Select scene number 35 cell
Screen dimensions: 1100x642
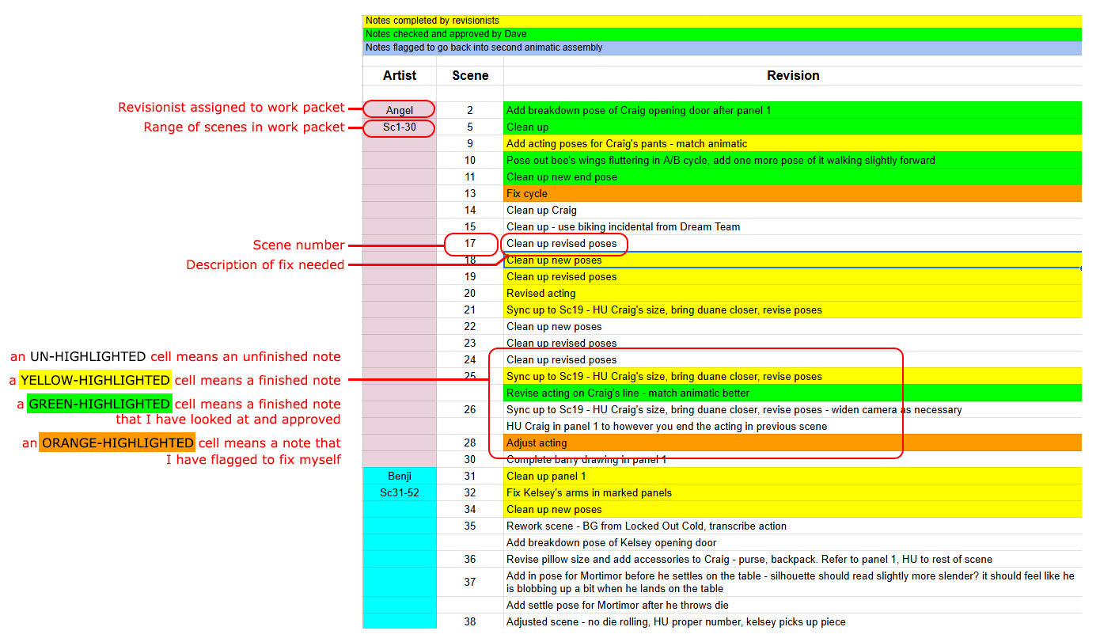click(x=470, y=526)
